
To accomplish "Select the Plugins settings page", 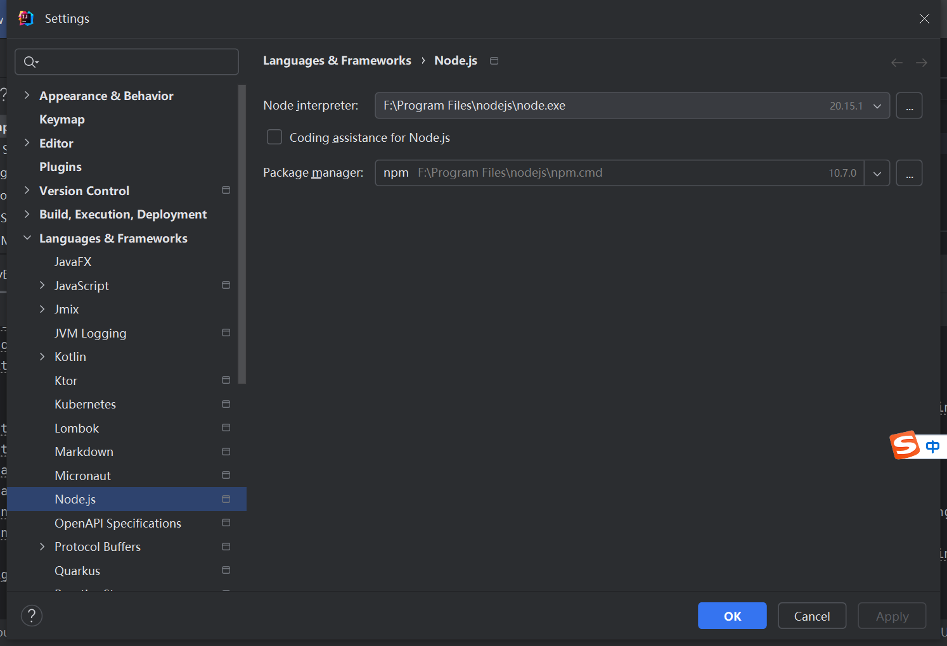I will (x=60, y=167).
